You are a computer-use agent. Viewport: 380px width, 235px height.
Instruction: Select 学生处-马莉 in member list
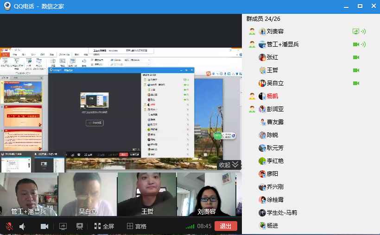(x=282, y=213)
